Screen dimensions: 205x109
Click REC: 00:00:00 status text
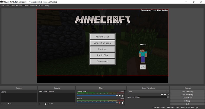pyautogui.click(x=173, y=107)
